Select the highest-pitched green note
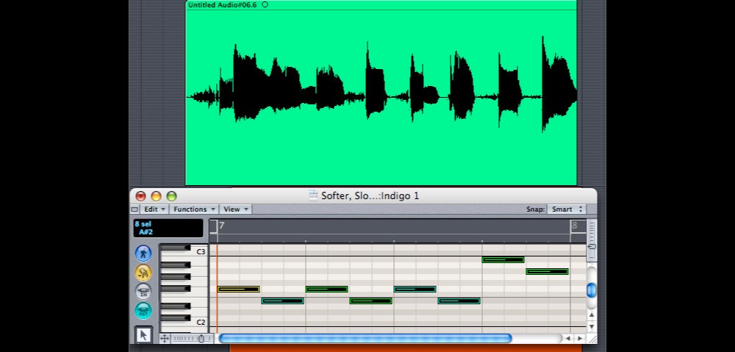 [503, 259]
